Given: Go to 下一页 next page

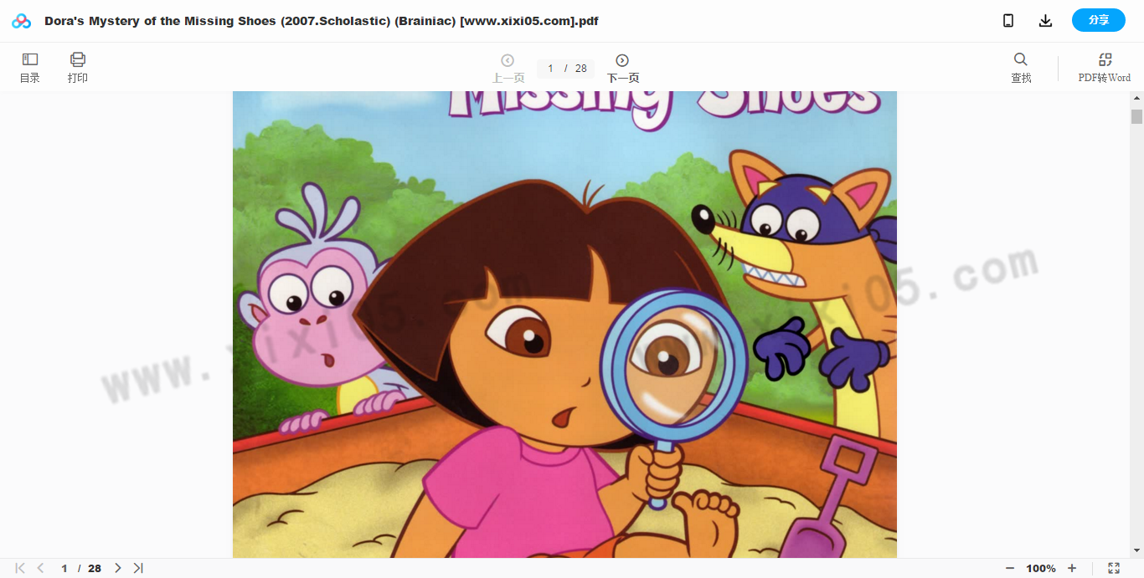Looking at the screenshot, I should [622, 69].
